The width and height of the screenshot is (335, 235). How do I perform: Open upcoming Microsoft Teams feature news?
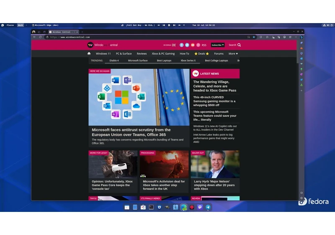(215, 115)
